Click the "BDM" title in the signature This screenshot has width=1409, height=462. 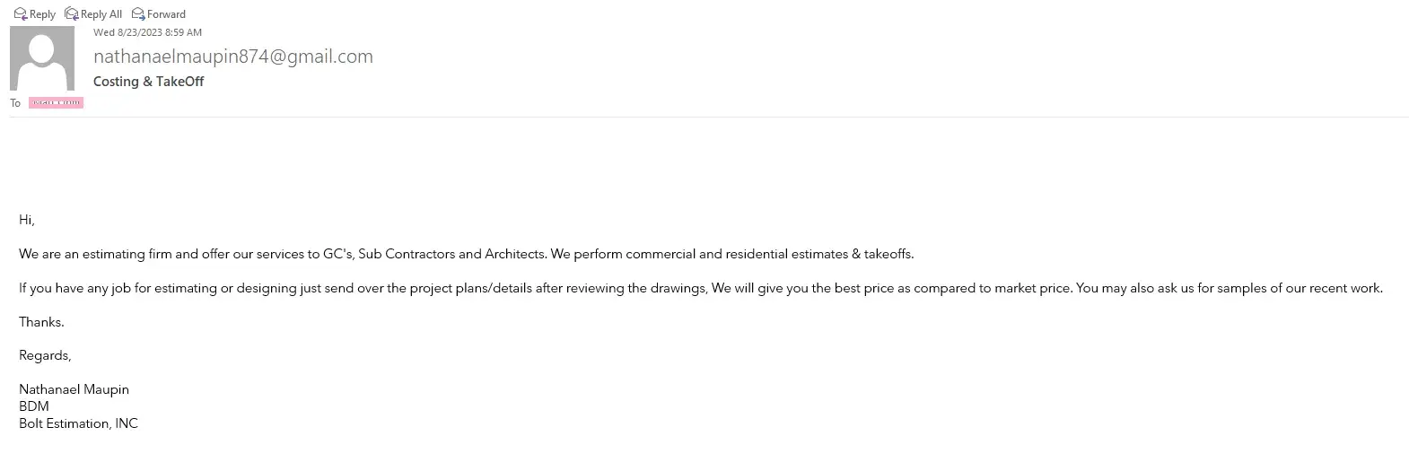(x=34, y=406)
